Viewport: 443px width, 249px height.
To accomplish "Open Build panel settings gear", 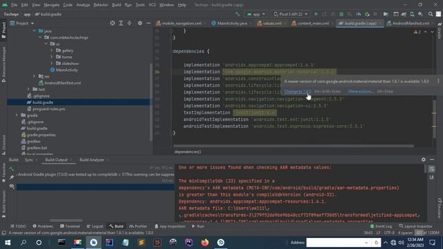I will click(x=423, y=160).
